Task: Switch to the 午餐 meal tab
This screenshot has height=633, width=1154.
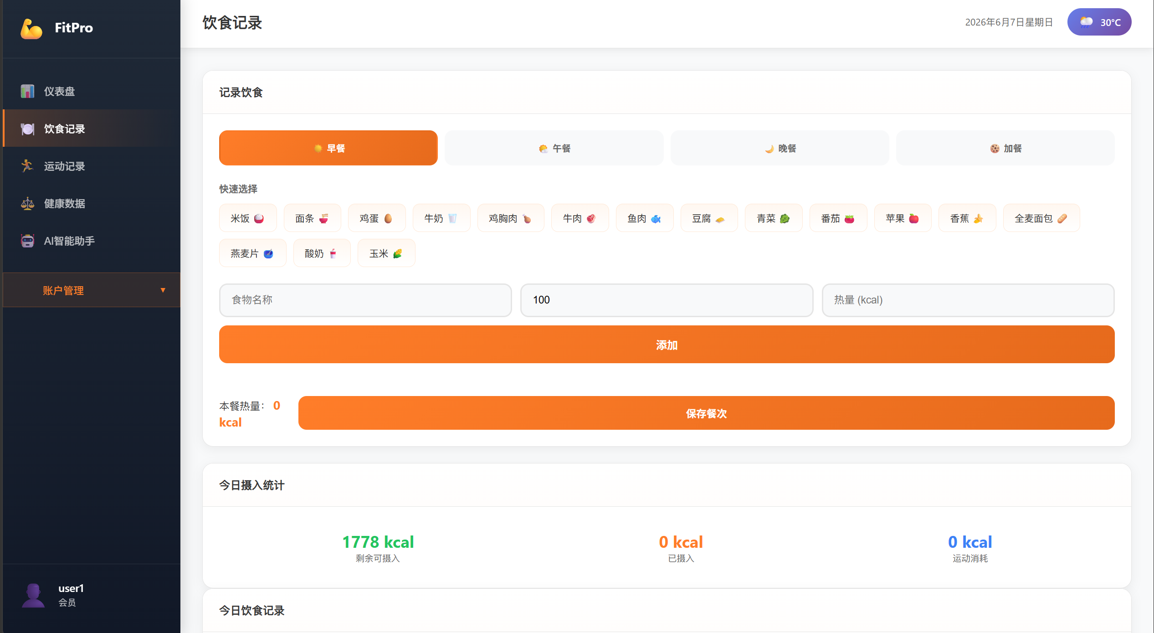Action: [x=554, y=148]
